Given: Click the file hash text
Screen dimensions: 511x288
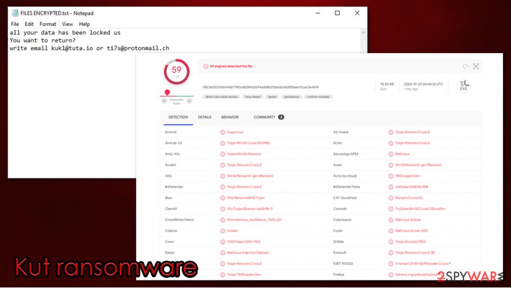Looking at the screenshot, I should pos(261,87).
